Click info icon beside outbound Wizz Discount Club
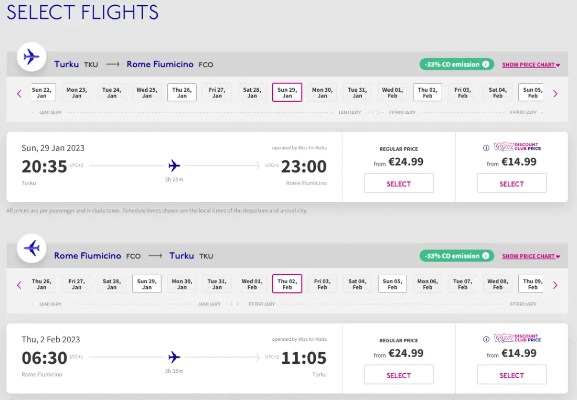Image resolution: width=577 pixels, height=400 pixels. [486, 148]
